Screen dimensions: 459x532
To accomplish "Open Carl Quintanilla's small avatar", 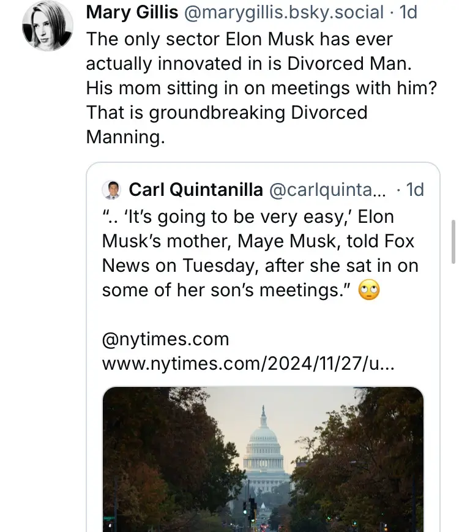I will (111, 190).
